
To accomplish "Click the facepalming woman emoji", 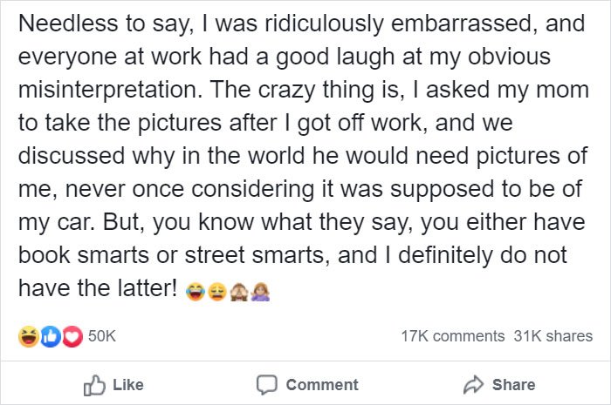I will coord(261,292).
